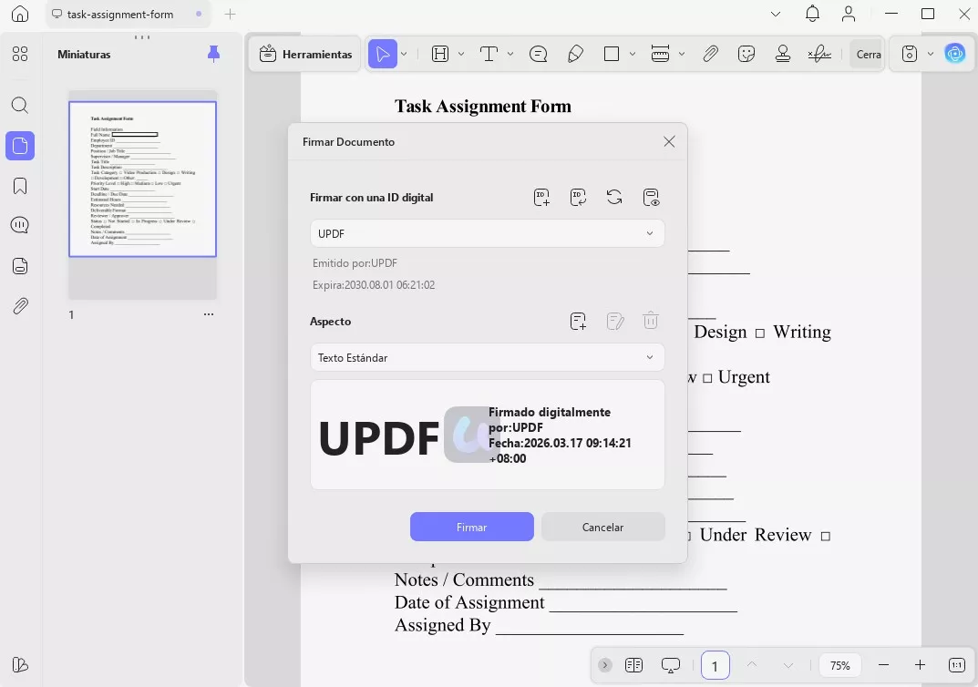Open the search panel in sidebar

(20, 105)
